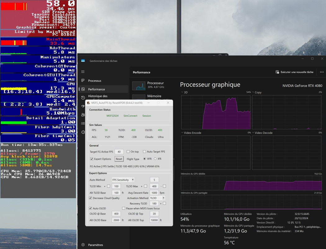Enable Pause when MSFS loses focus
Screen dimensions: 326x249
pyautogui.click(x=124, y=208)
